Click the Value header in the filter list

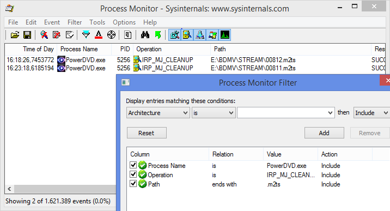click(x=290, y=154)
